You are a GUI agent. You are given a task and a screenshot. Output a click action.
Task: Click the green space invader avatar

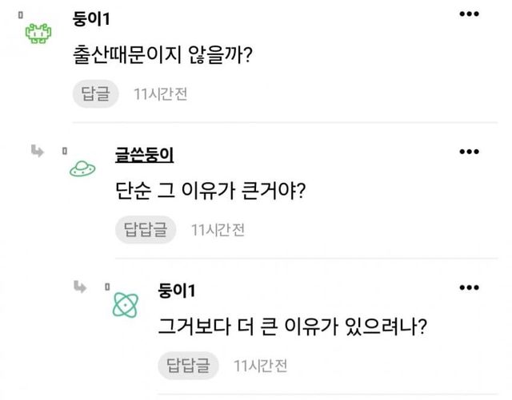[36, 32]
